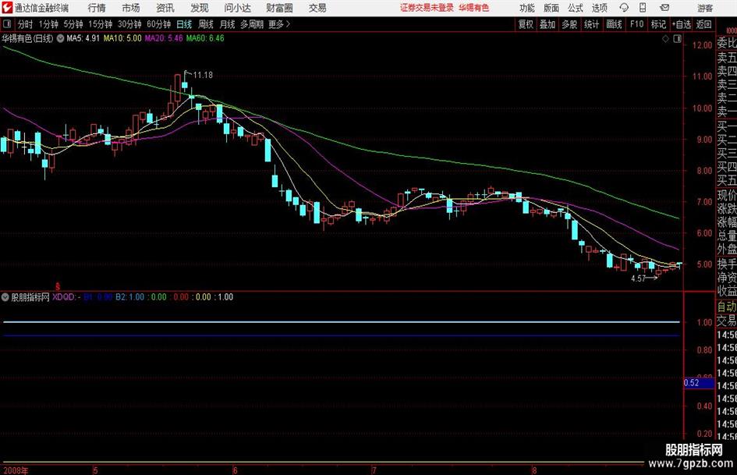
Task: Open the 发现 menu
Action: tap(200, 8)
